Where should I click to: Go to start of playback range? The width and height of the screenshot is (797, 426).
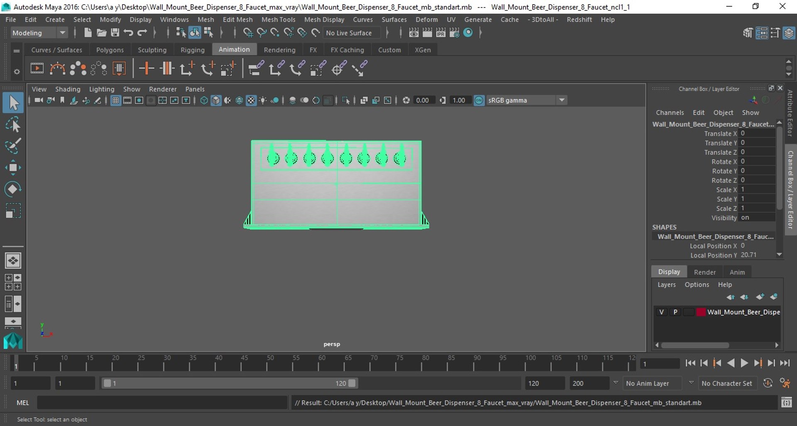(690, 363)
